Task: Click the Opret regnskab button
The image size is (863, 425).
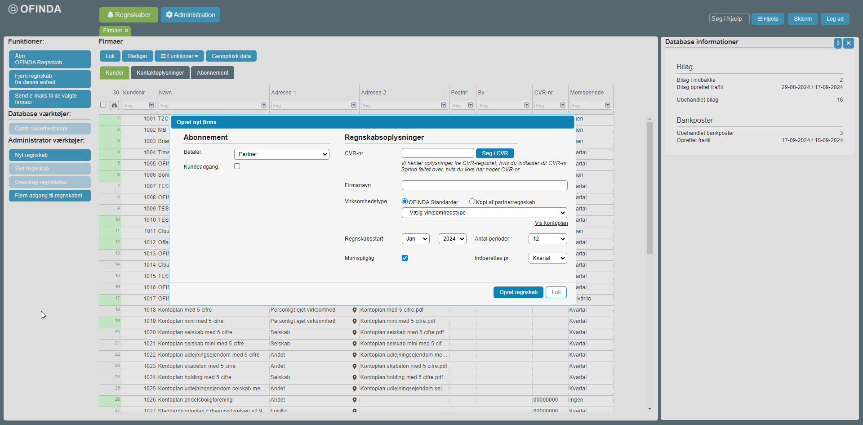Action: click(x=518, y=292)
